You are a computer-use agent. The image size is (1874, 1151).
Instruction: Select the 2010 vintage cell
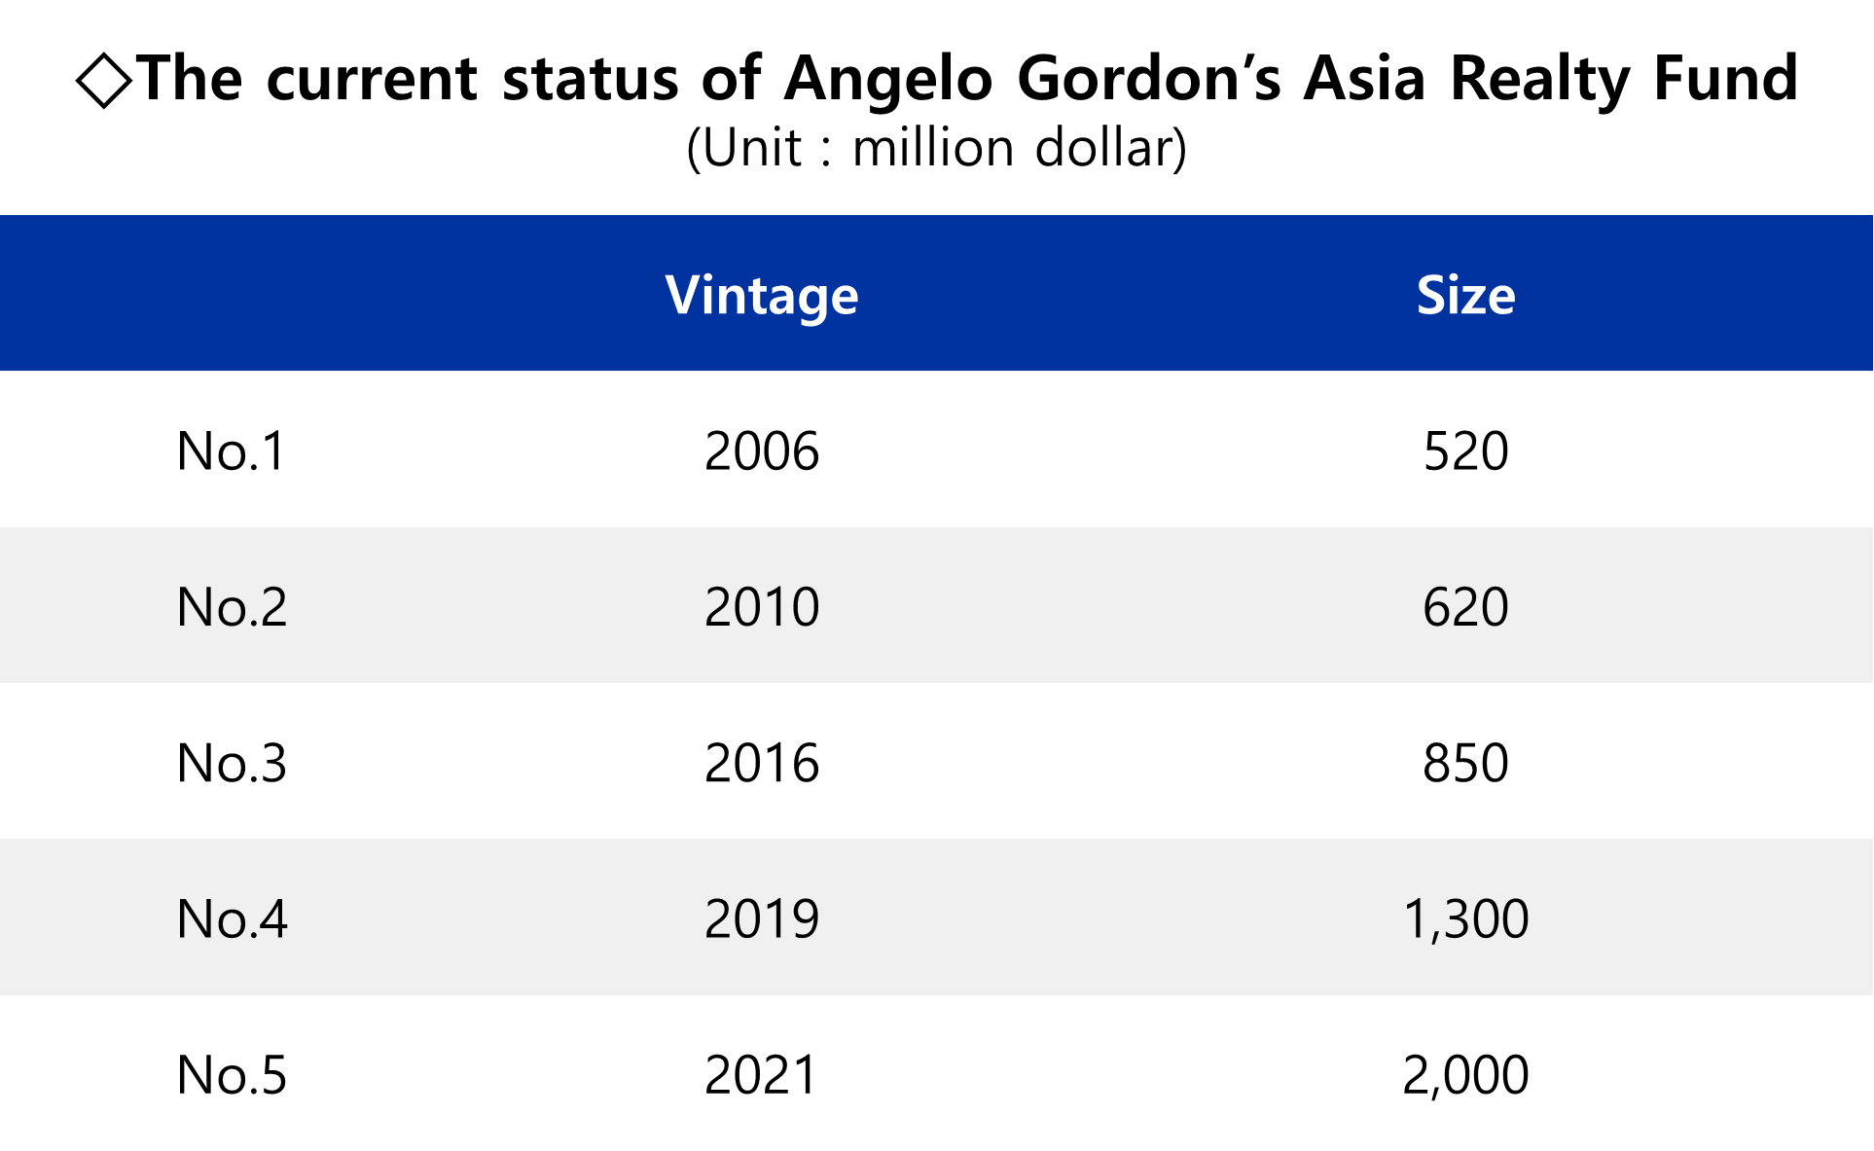[x=762, y=607]
